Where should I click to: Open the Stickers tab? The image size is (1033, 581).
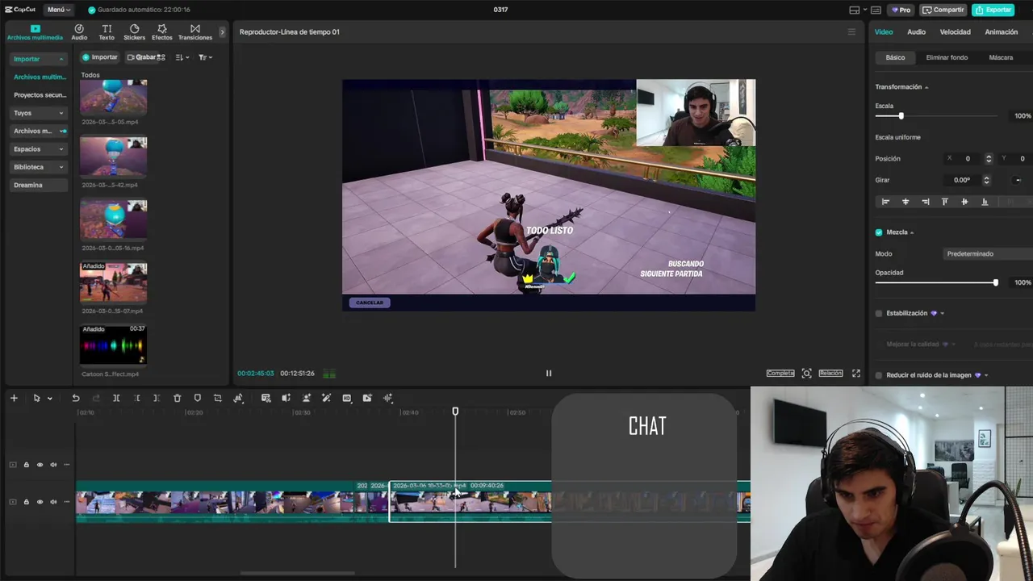(x=134, y=32)
